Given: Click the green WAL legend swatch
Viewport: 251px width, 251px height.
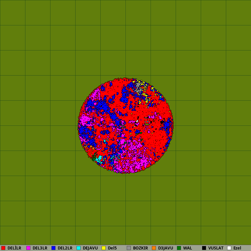Looking at the screenshot, I should click(179, 248).
